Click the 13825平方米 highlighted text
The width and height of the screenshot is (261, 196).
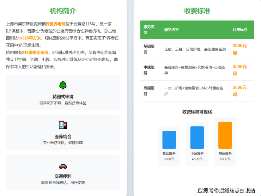(x=30, y=38)
